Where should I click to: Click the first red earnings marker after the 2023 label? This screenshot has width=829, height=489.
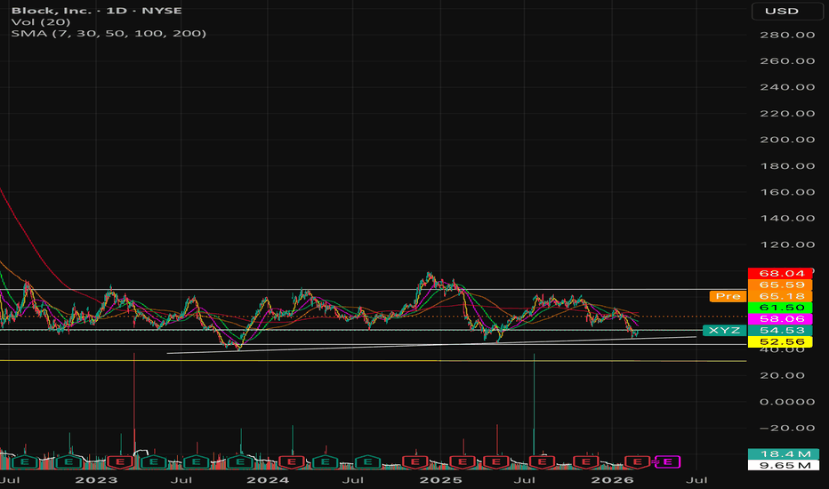[x=120, y=462]
